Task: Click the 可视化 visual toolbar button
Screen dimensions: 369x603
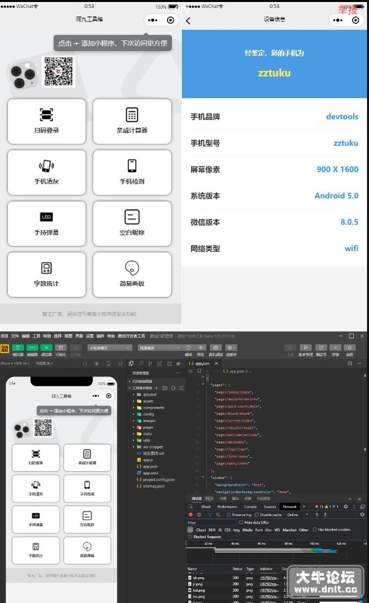Action: click(x=61, y=348)
